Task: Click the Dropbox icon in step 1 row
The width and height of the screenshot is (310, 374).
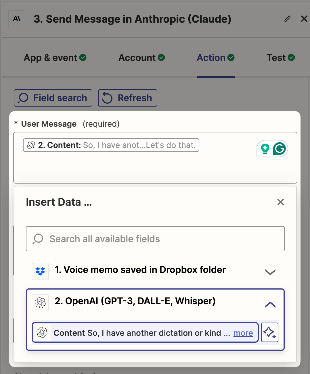Action: click(x=40, y=271)
